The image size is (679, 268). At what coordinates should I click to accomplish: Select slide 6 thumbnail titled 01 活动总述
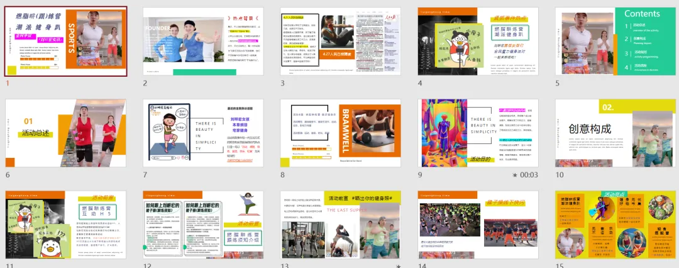(x=66, y=133)
